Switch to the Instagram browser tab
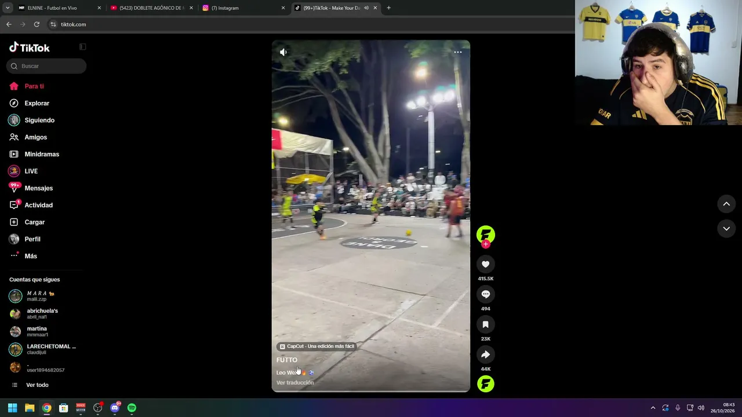This screenshot has height=417, width=742. coord(243,8)
